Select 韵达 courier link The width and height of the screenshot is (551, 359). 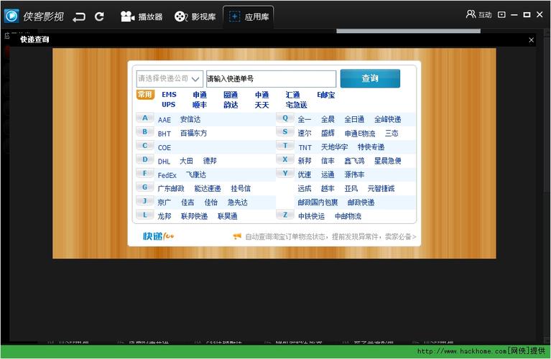[231, 105]
